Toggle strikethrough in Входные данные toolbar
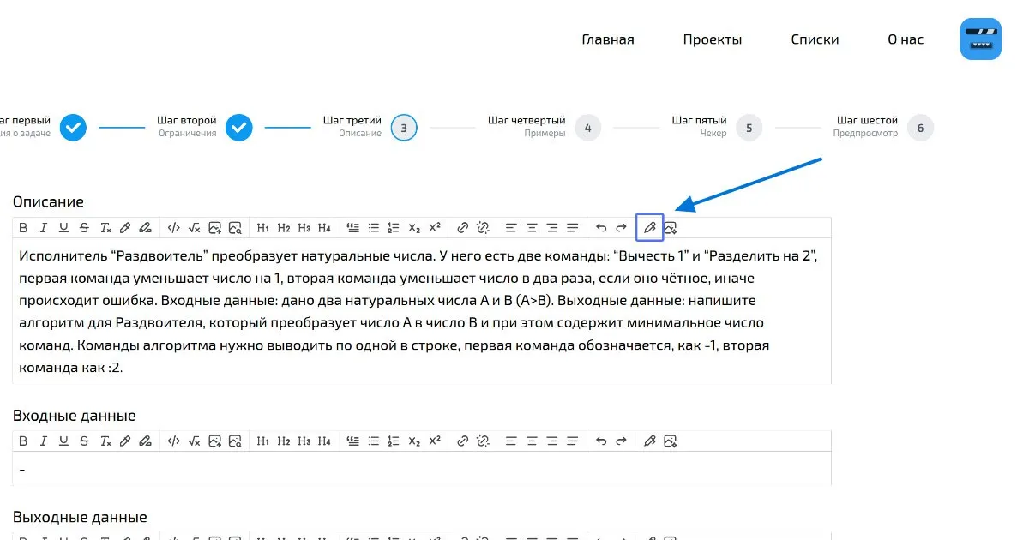This screenshot has width=1029, height=540. tap(84, 440)
